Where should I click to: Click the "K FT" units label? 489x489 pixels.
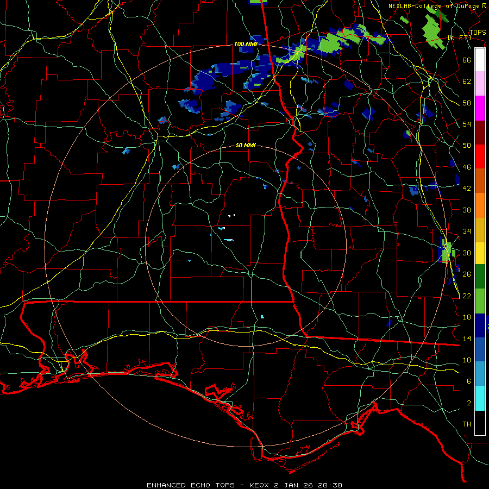[x=460, y=38]
